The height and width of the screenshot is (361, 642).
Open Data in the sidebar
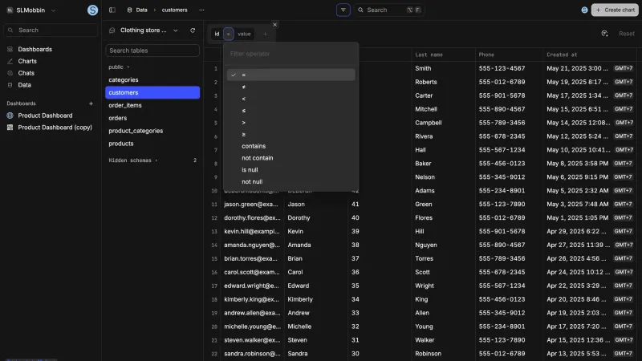tap(24, 85)
